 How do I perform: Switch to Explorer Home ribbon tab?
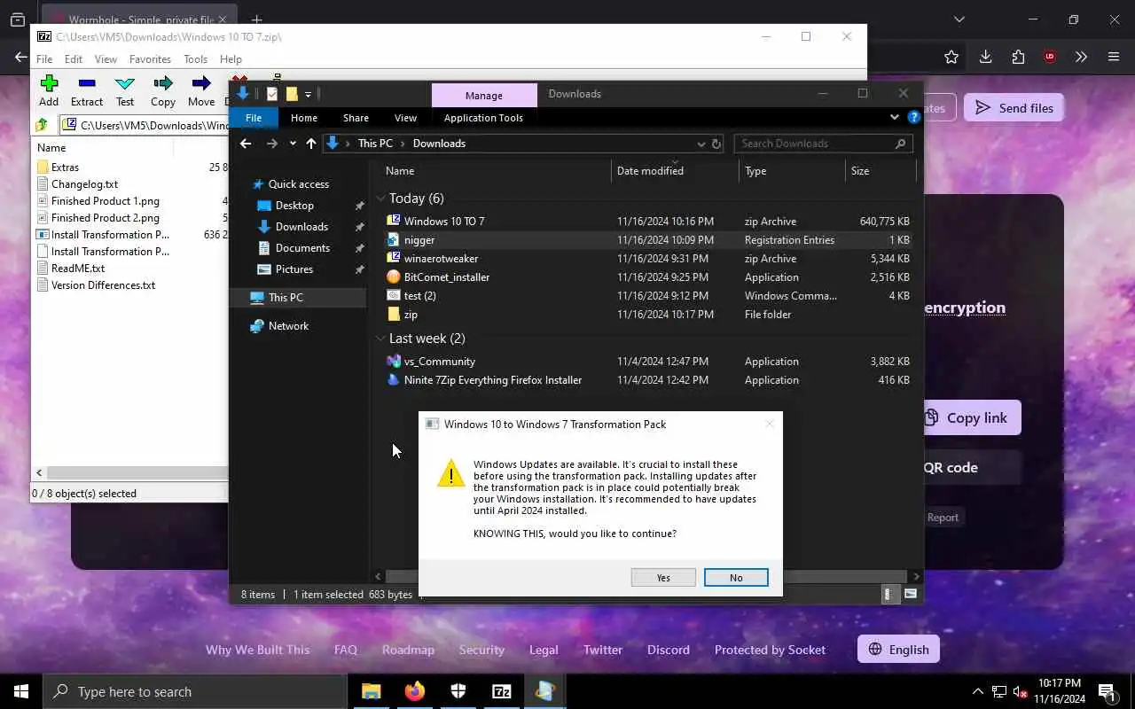coord(304,118)
